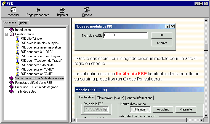Click the vertical scrollbar thumb
Screen dimensions: 210x124
pyautogui.click(x=206, y=47)
